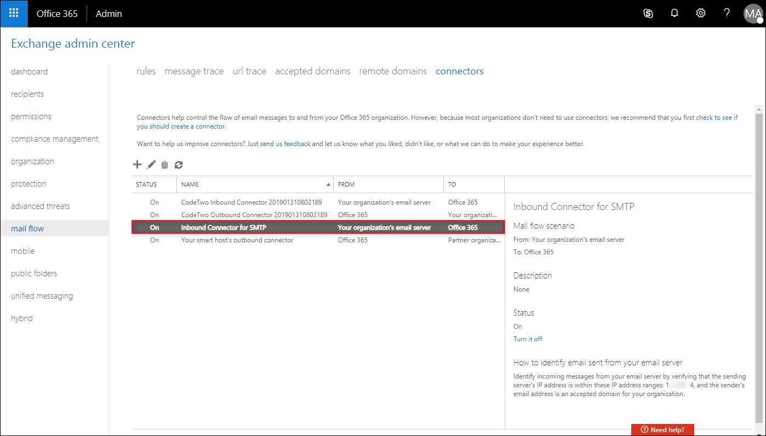Switch to the accepted domains tab
This screenshot has height=436, width=766.
(x=313, y=71)
